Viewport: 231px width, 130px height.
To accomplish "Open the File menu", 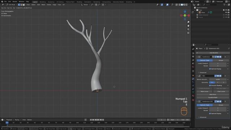I will (x=5, y=1).
